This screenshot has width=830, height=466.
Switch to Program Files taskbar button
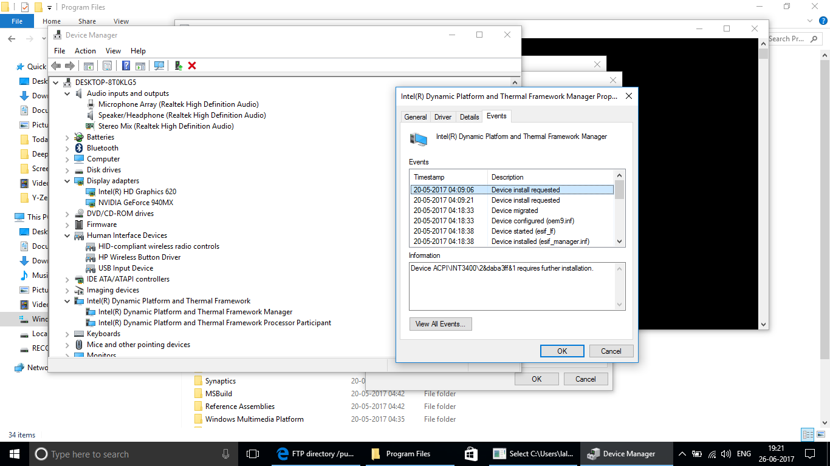[409, 454]
